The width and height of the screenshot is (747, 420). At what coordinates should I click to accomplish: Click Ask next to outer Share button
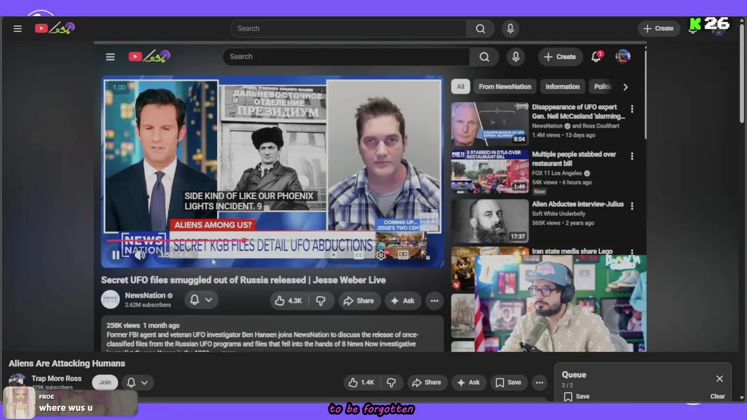click(x=468, y=382)
